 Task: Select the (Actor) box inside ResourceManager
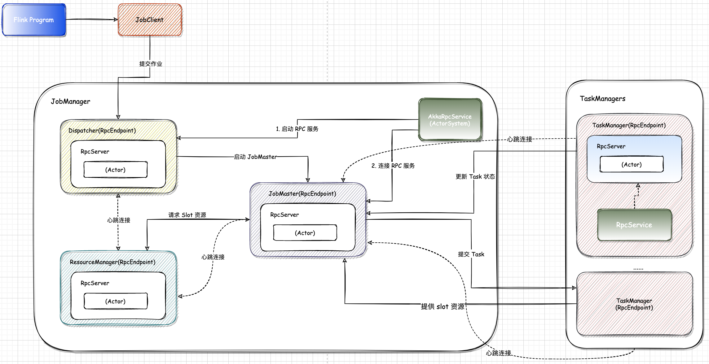click(116, 301)
